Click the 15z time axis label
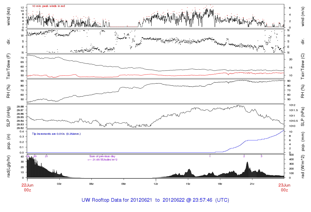The width and height of the screenshot is (311, 212). (x=188, y=184)
